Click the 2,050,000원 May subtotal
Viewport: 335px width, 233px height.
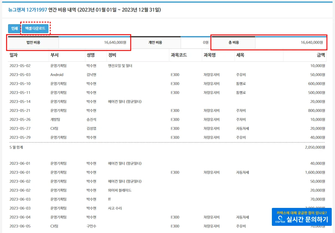coord(315,147)
